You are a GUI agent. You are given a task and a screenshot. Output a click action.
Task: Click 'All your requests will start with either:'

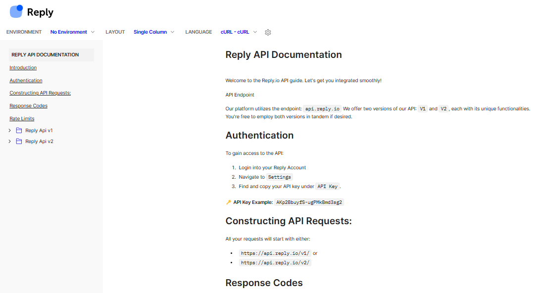[268, 239]
